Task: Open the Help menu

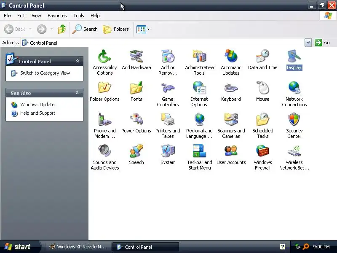Action: click(95, 16)
